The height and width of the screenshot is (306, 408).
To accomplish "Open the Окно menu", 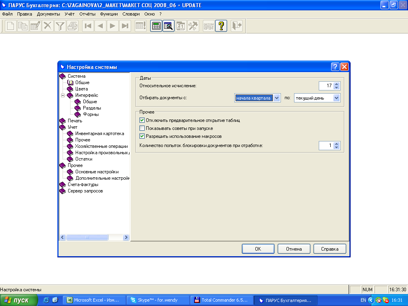I will 150,14.
